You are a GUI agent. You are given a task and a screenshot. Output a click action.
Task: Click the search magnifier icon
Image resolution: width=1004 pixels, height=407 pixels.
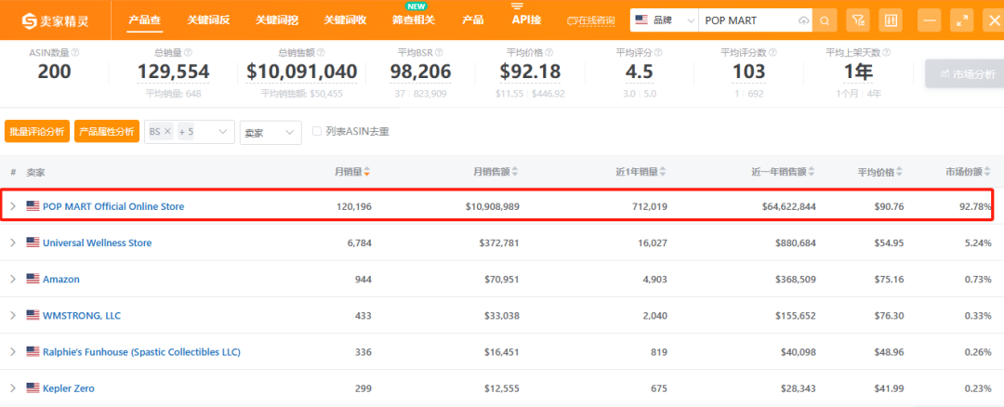click(x=825, y=20)
